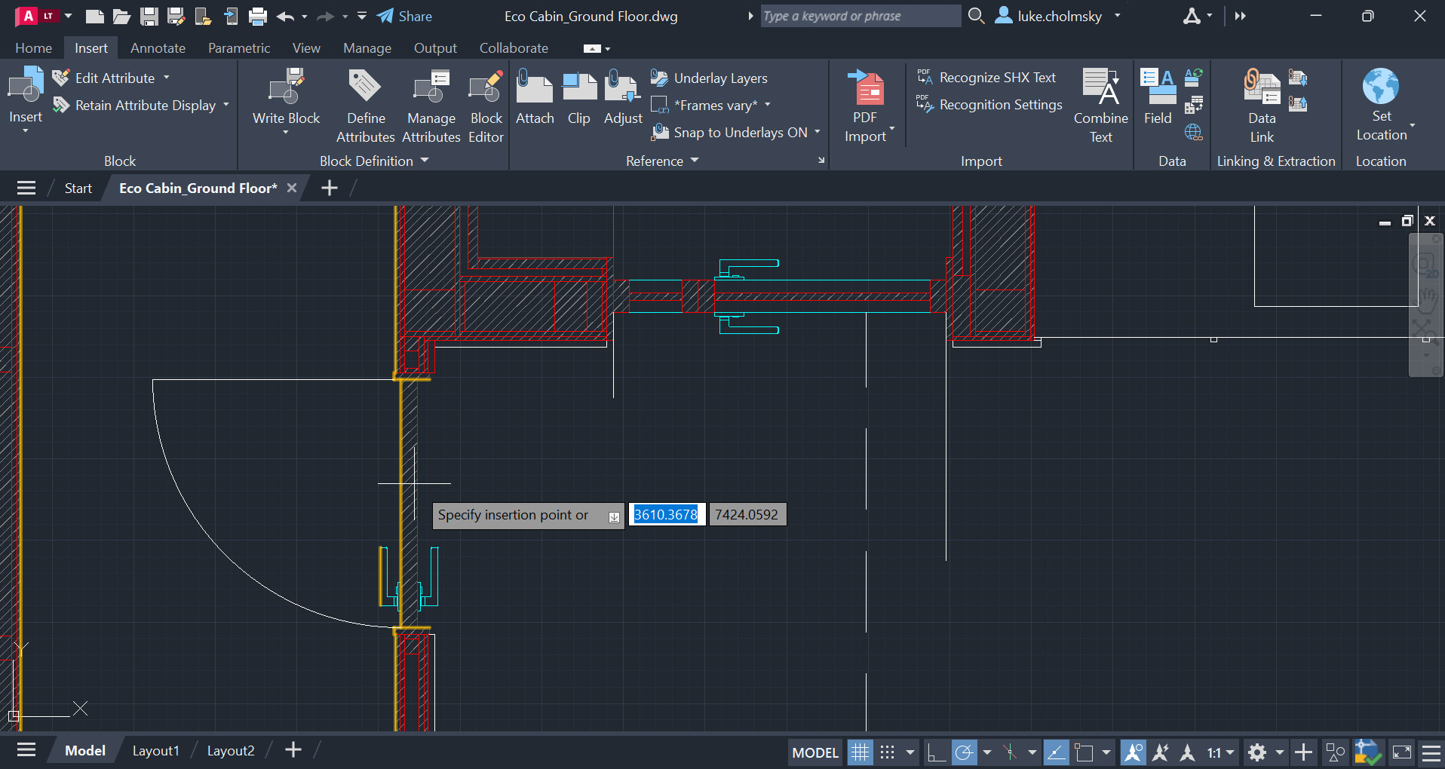Click the PDF Import icon
This screenshot has height=769, width=1445.
[x=865, y=90]
